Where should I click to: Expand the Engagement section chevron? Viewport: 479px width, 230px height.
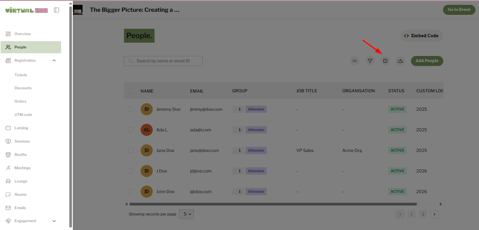(54, 221)
